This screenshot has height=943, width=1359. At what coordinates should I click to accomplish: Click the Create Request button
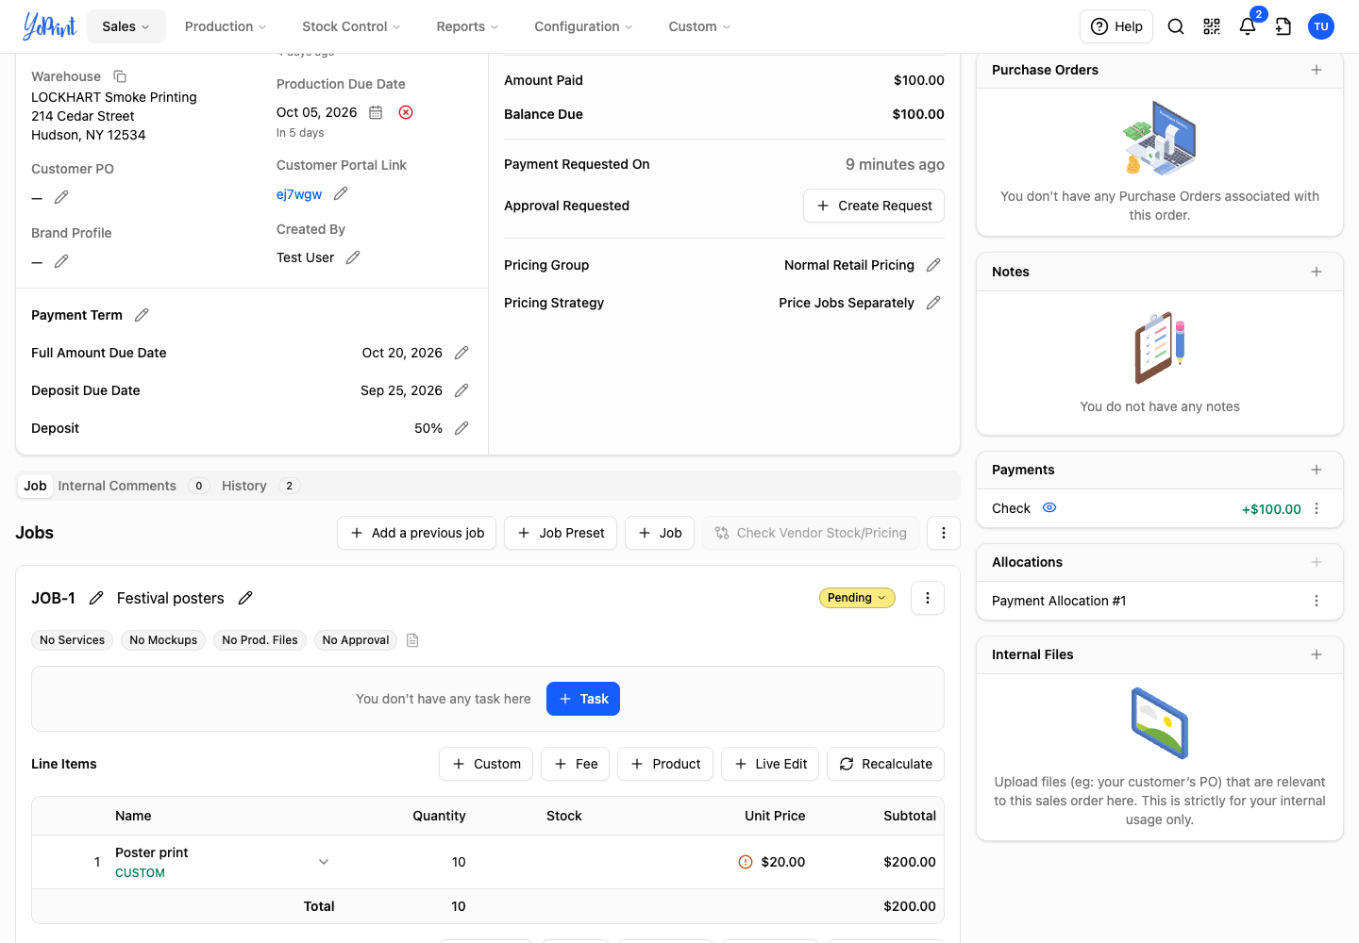[x=874, y=206]
